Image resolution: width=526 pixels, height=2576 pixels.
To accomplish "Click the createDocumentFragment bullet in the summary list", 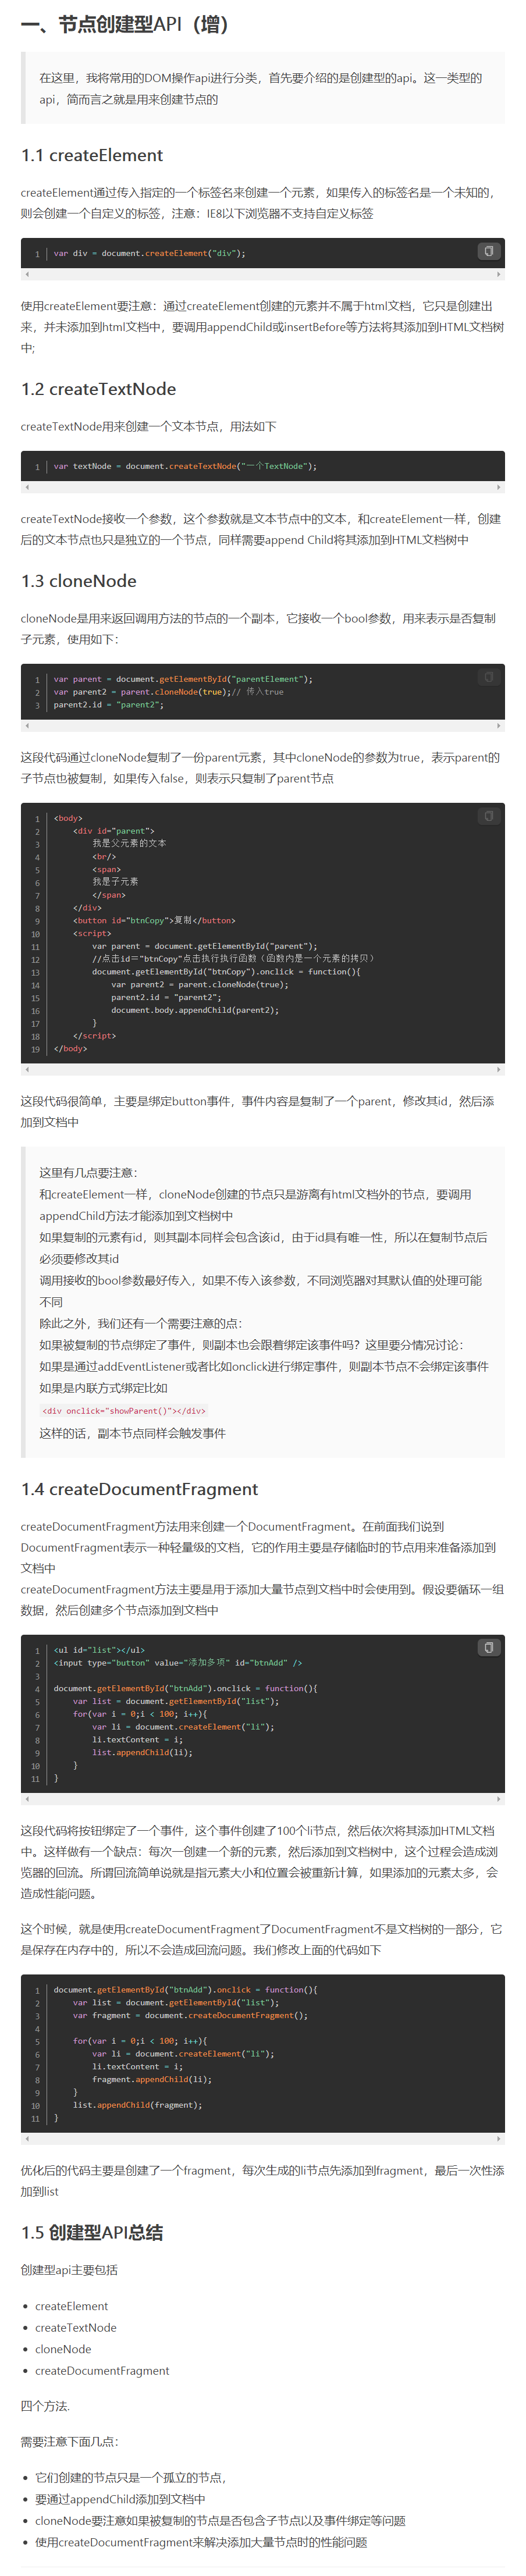I will (102, 2370).
